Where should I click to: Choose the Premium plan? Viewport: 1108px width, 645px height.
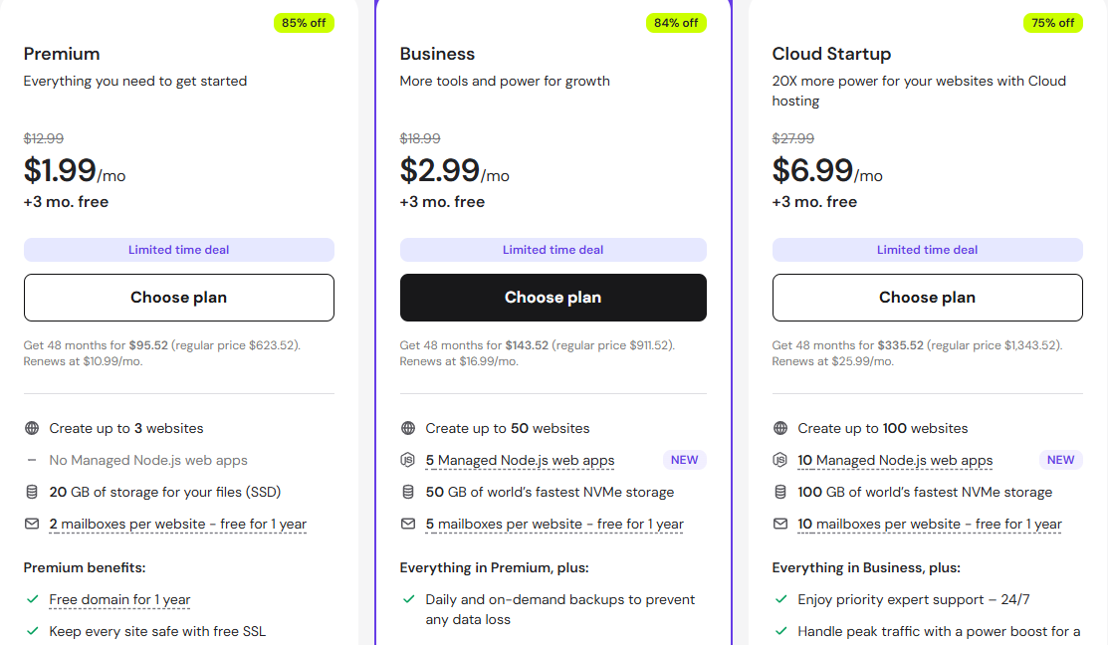(x=179, y=298)
